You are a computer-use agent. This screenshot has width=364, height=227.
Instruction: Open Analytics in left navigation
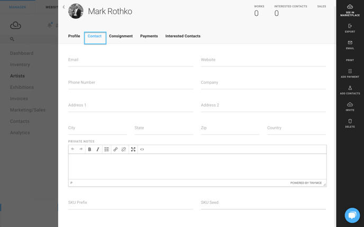[20, 133]
